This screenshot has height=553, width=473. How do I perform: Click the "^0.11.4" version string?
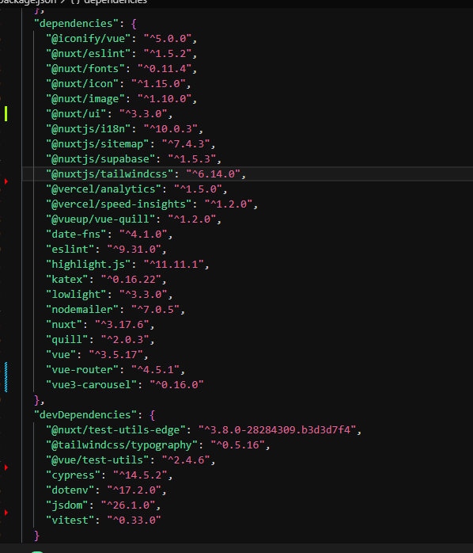[165, 69]
